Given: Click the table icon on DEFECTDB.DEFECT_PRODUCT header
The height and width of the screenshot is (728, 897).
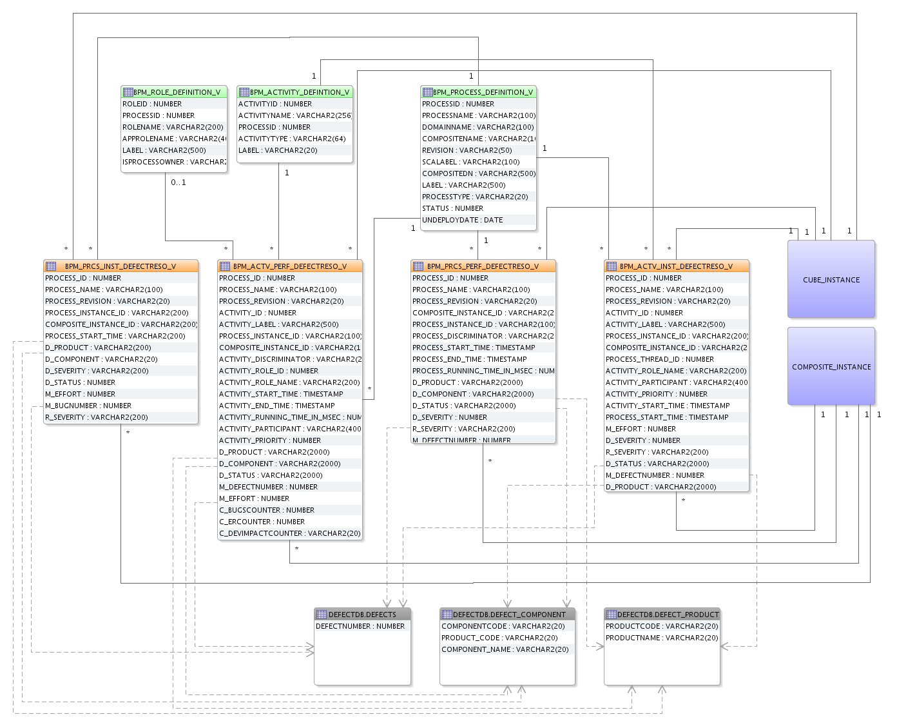Looking at the screenshot, I should [x=611, y=615].
